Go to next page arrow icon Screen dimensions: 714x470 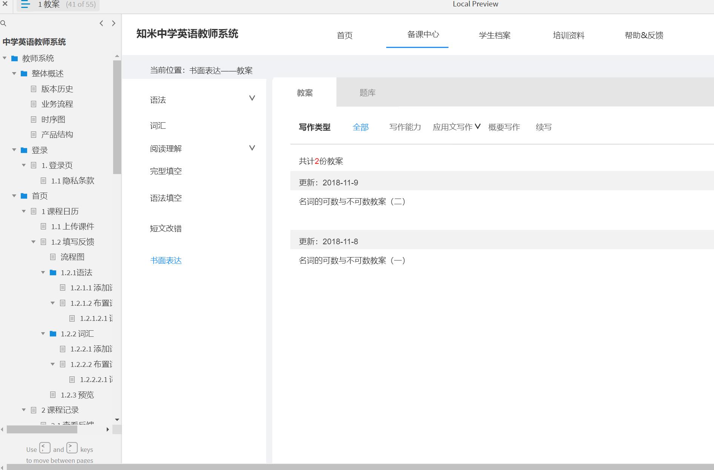coord(114,23)
